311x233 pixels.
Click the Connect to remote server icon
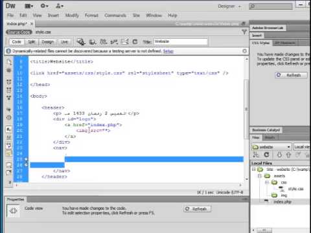256,155
